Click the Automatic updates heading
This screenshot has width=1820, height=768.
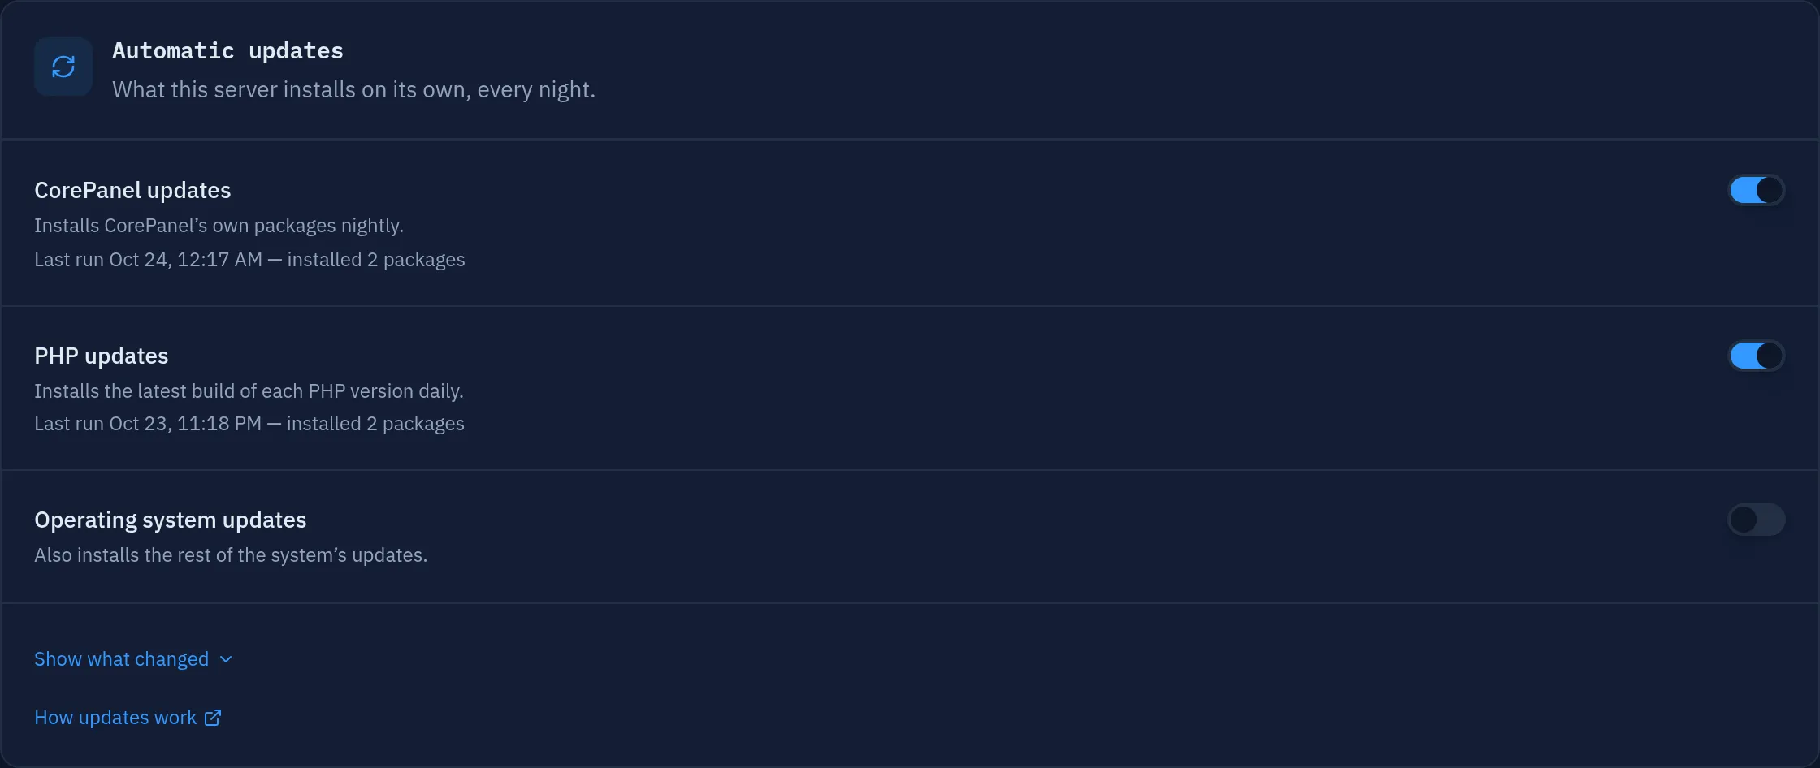pyautogui.click(x=227, y=50)
